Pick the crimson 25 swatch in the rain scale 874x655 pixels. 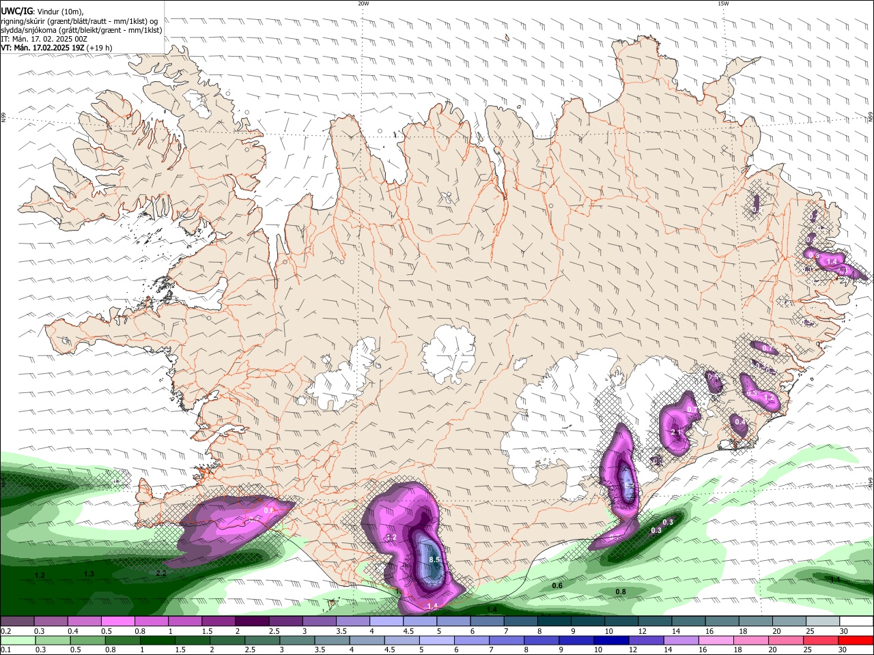point(821,641)
